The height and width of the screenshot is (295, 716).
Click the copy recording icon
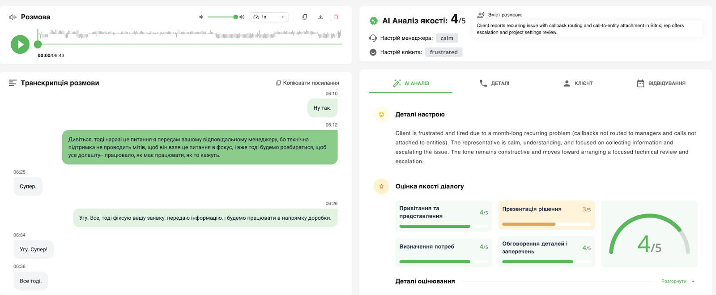305,17
